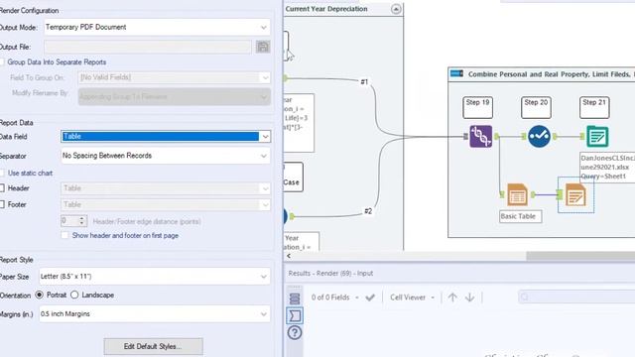635x357 pixels.
Task: Click the down arrow in Results toolbar
Action: [x=469, y=297]
